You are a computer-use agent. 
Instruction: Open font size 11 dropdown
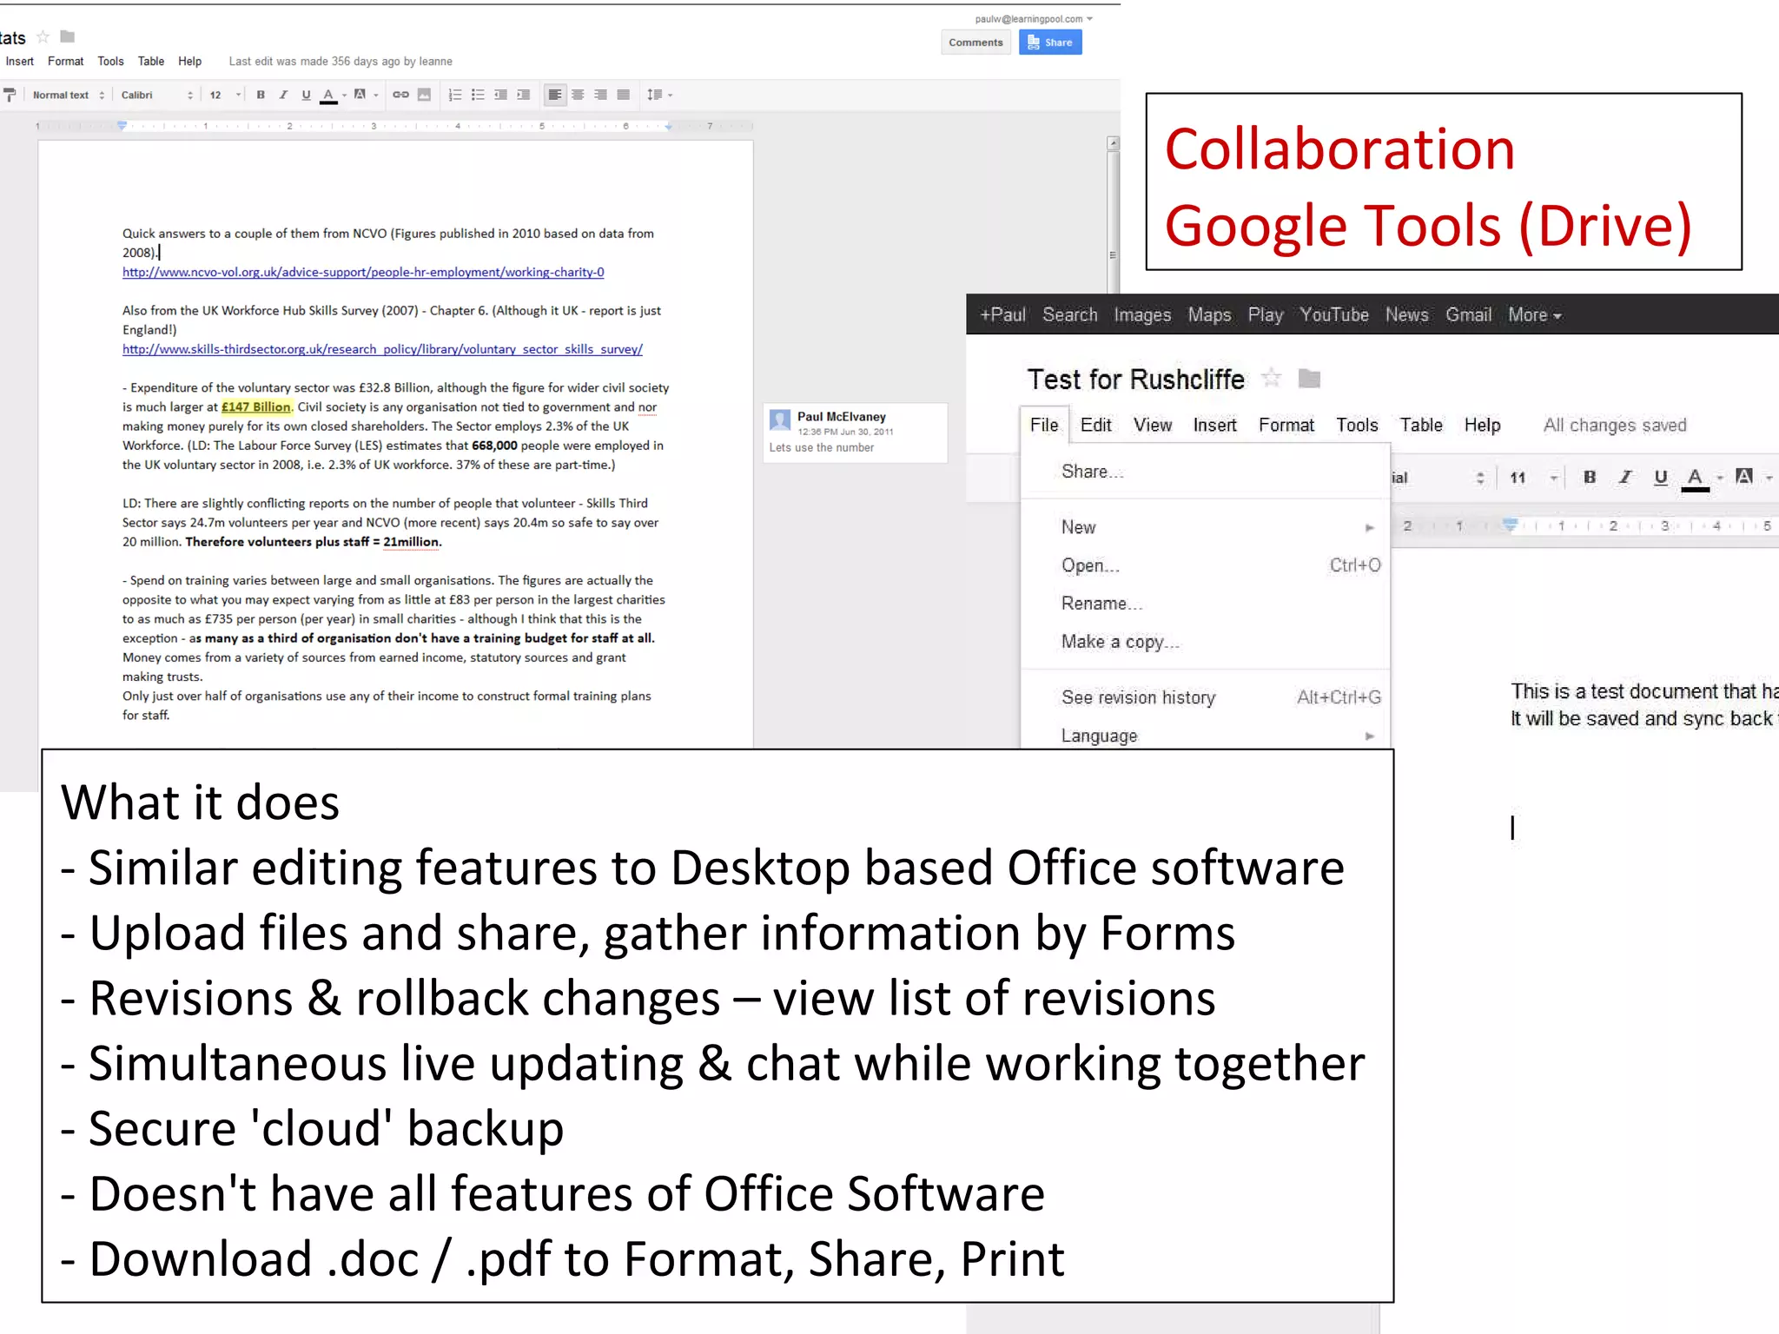coord(1533,478)
